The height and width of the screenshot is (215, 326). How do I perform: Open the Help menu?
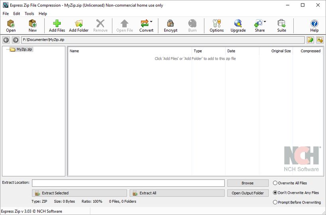(x=43, y=14)
